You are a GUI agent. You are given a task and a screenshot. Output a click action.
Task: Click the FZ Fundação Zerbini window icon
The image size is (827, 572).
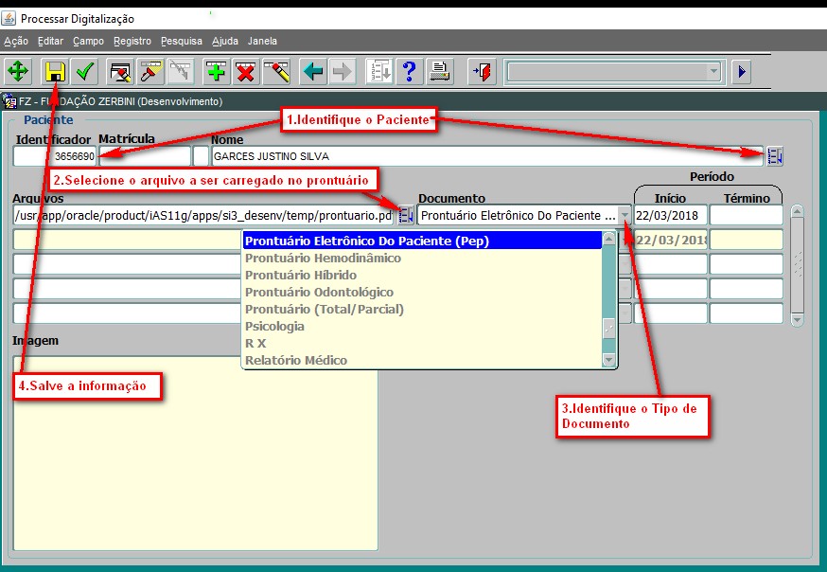[9, 100]
